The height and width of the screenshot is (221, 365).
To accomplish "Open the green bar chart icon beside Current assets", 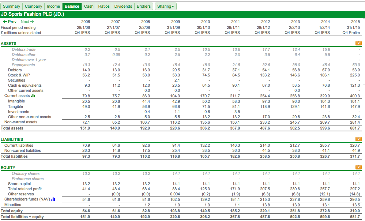I will 33,96.
